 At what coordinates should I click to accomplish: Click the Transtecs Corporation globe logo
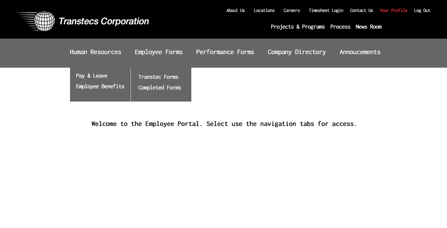pos(44,21)
